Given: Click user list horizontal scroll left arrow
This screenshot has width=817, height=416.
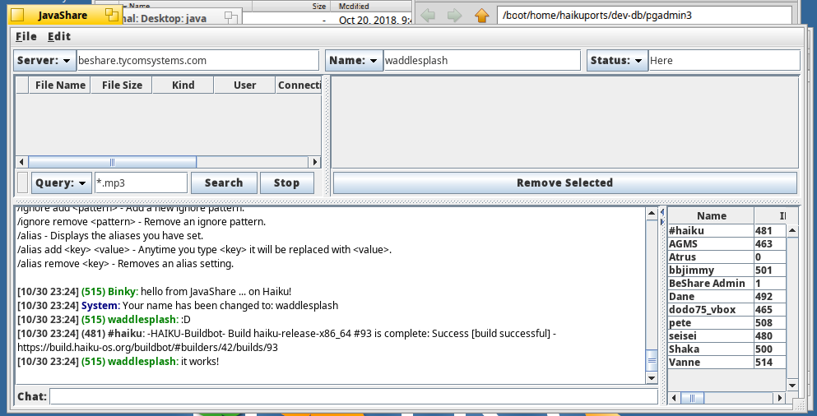Looking at the screenshot, I should 675,398.
